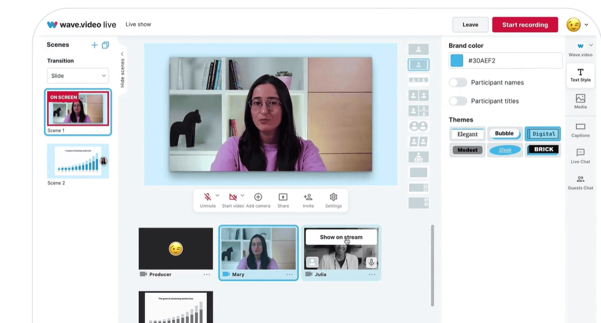Viewport: 601px width, 323px height.
Task: Choose the screen with two side guests layout
Action: [x=418, y=187]
